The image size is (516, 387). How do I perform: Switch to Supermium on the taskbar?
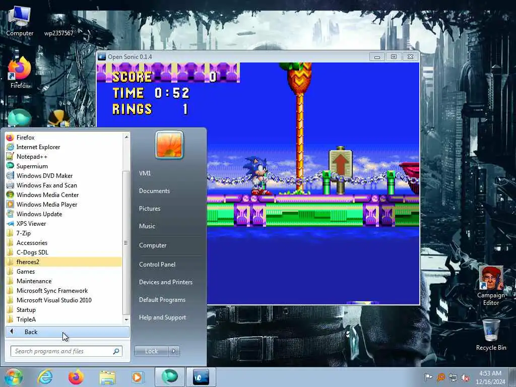click(169, 377)
